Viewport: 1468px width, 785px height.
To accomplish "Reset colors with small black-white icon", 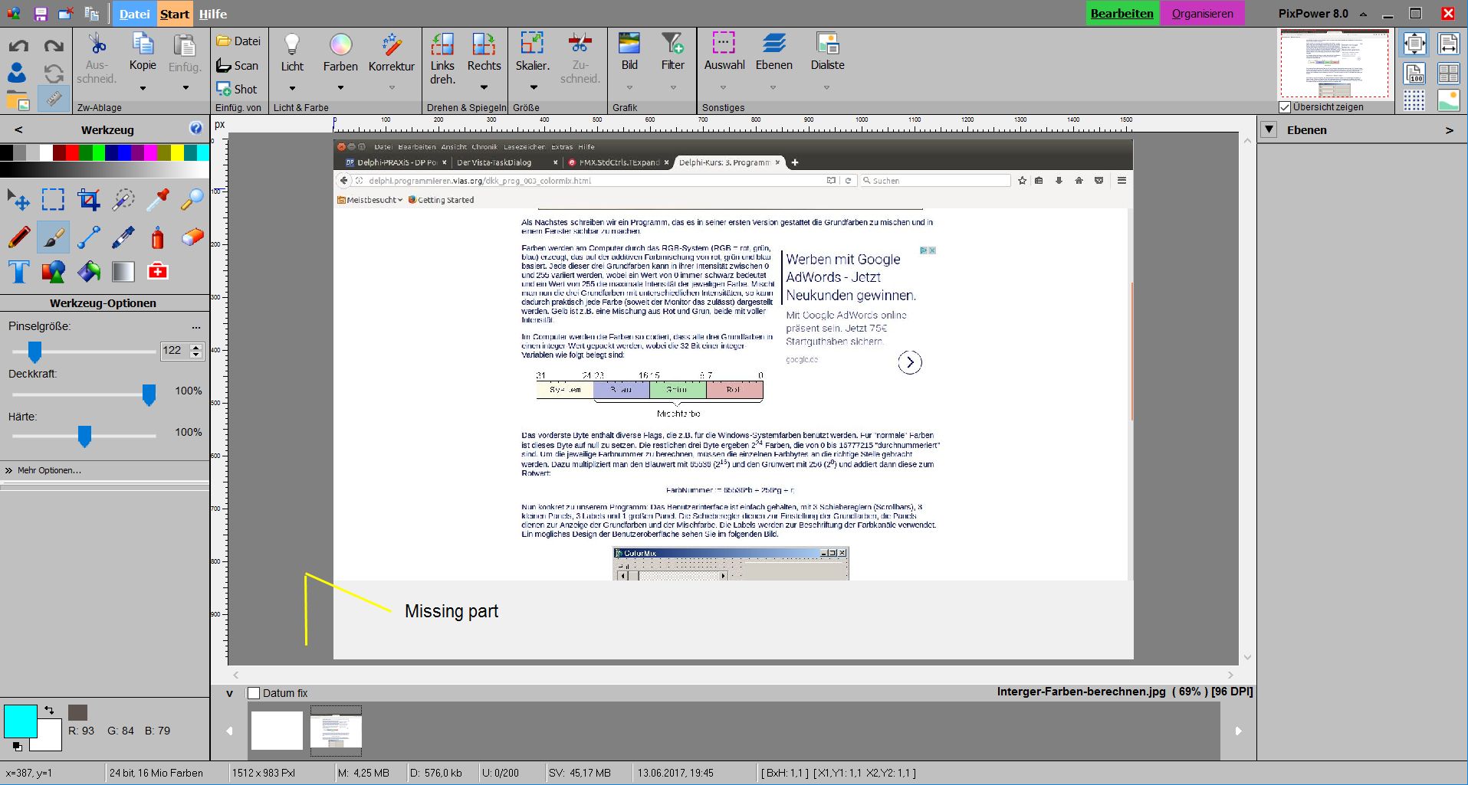I will point(17,746).
